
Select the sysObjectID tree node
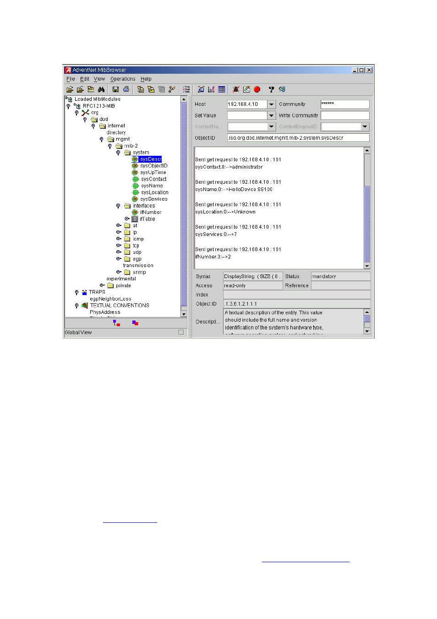point(154,166)
